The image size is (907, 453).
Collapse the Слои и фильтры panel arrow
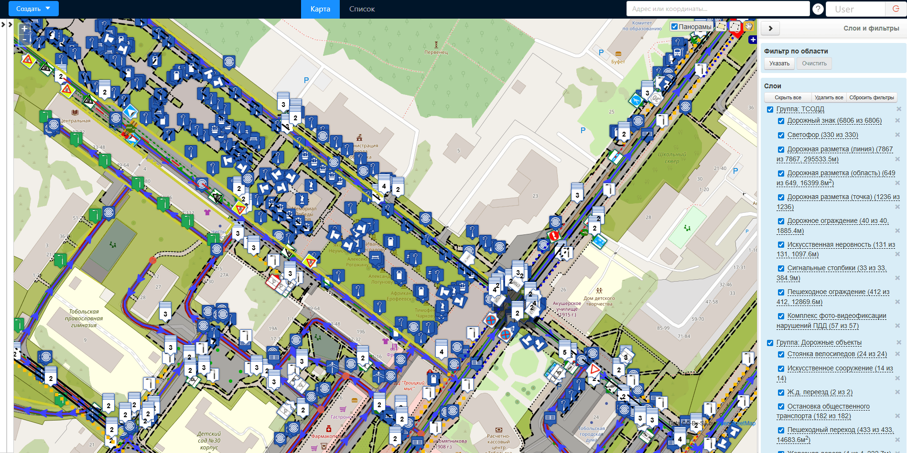tap(770, 28)
